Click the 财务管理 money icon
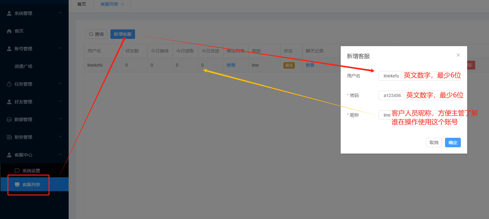This screenshot has width=489, height=219. tap(9, 137)
